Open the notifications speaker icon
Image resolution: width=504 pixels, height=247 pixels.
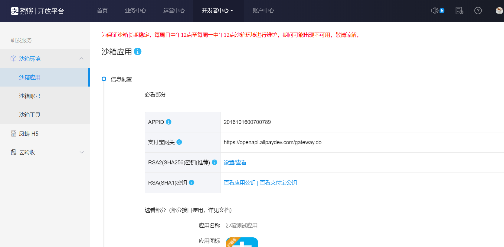click(435, 11)
